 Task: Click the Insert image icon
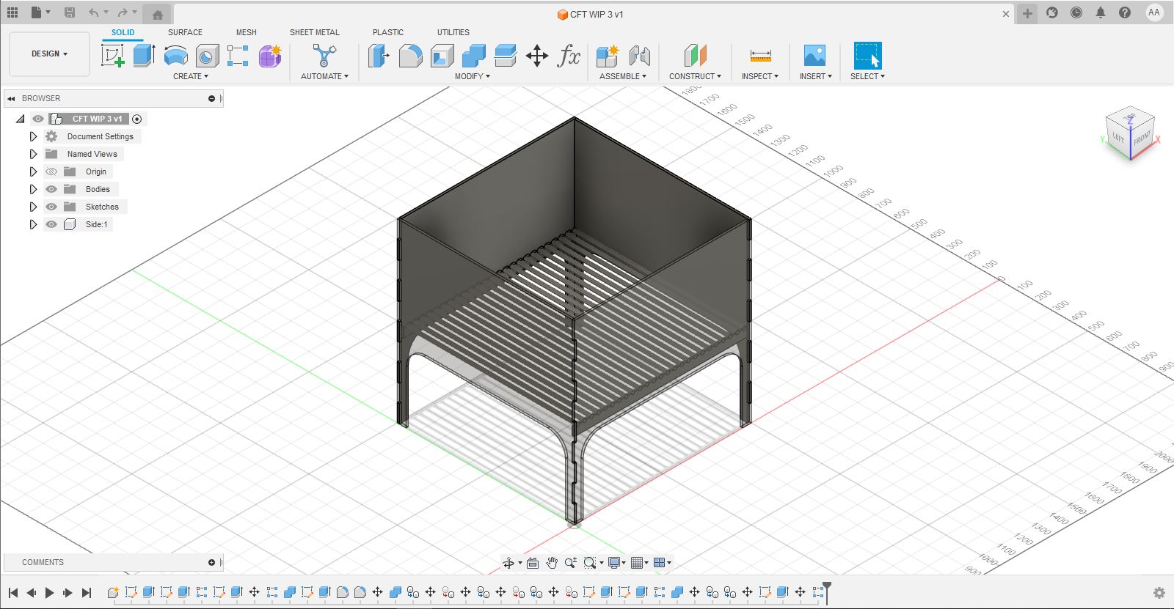[814, 56]
